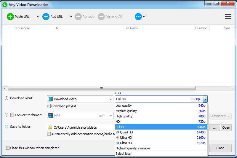The height and width of the screenshot is (158, 237).
Task: Click the horizontal scrollbar thumb
Action: 102,88
